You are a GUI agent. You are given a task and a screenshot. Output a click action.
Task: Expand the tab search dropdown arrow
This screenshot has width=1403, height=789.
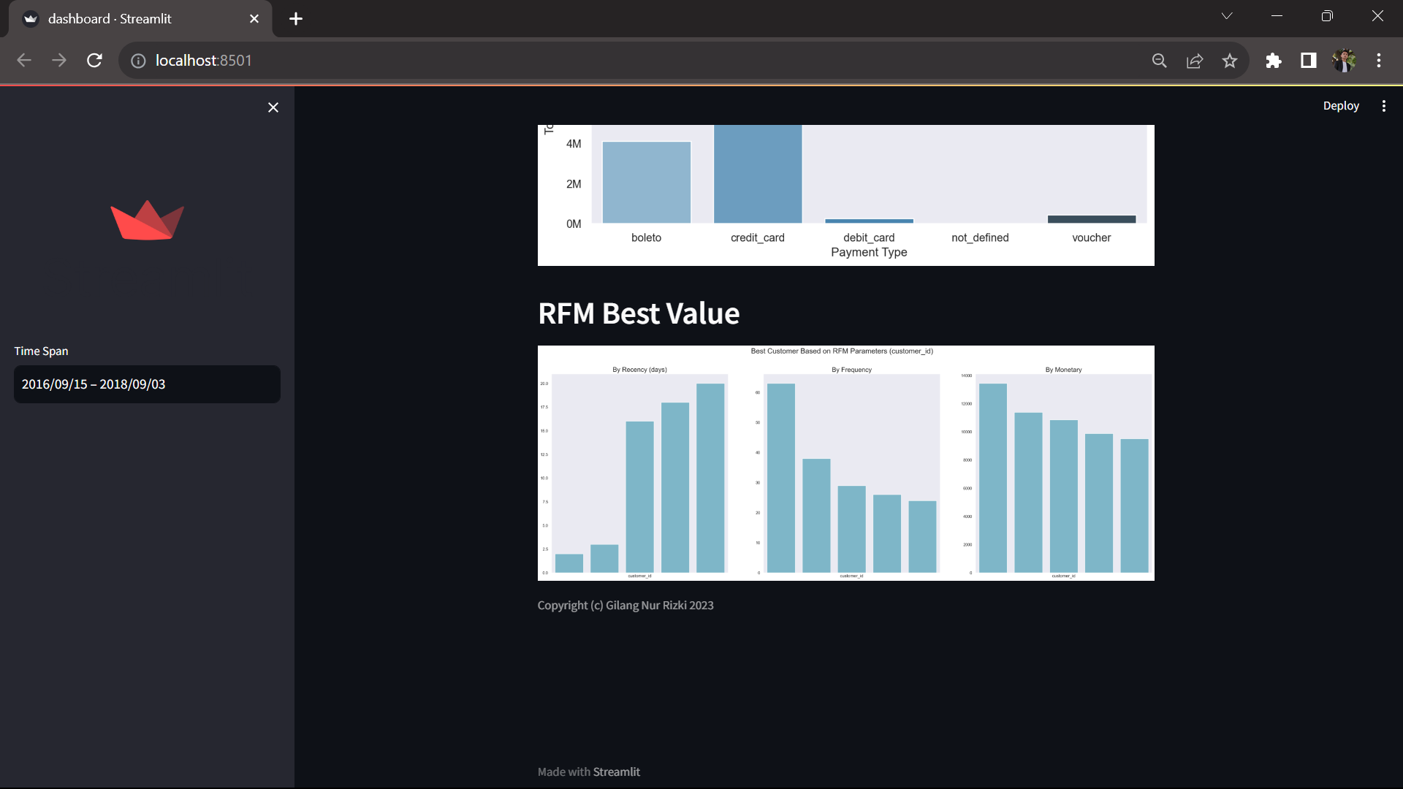coord(1227,16)
